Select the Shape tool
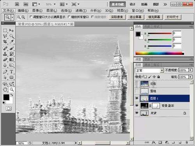The width and height of the screenshot is (195, 146). [x=11, y=77]
